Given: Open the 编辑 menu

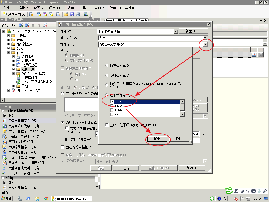Looking at the screenshot, I should tap(24, 8).
